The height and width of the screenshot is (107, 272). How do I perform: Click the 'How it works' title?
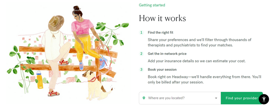click(162, 18)
